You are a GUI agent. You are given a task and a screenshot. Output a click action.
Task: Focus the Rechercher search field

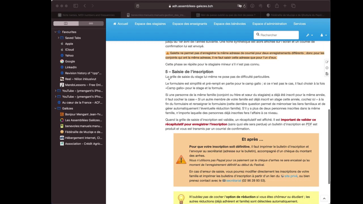pos(276,35)
